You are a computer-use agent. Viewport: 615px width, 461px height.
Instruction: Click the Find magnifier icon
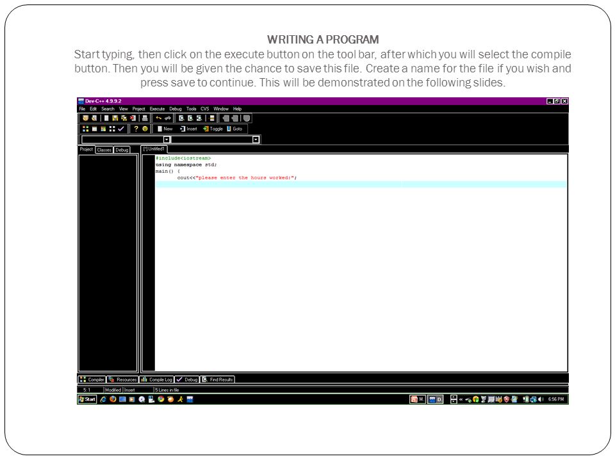coord(181,118)
